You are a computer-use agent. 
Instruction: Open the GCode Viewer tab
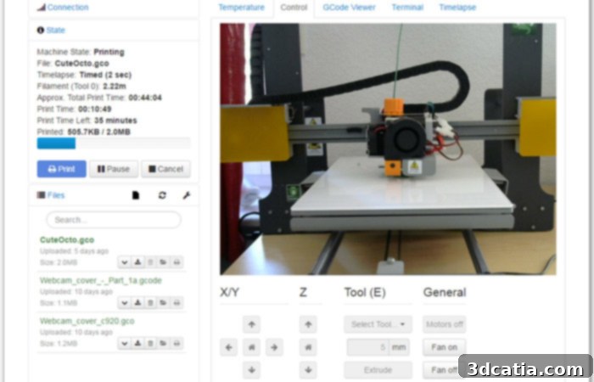(x=349, y=7)
